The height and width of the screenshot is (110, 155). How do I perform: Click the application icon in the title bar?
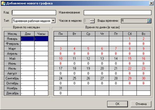(x=3, y=3)
